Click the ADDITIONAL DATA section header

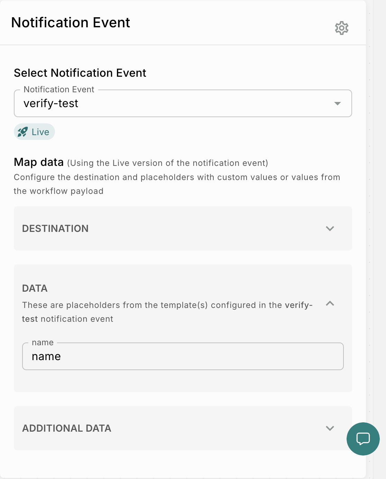183,428
